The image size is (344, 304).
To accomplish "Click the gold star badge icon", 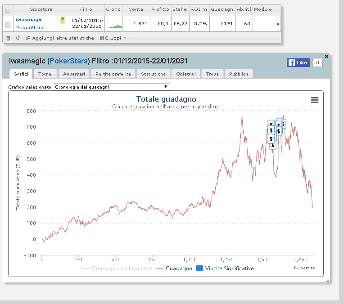I will tap(63, 21).
